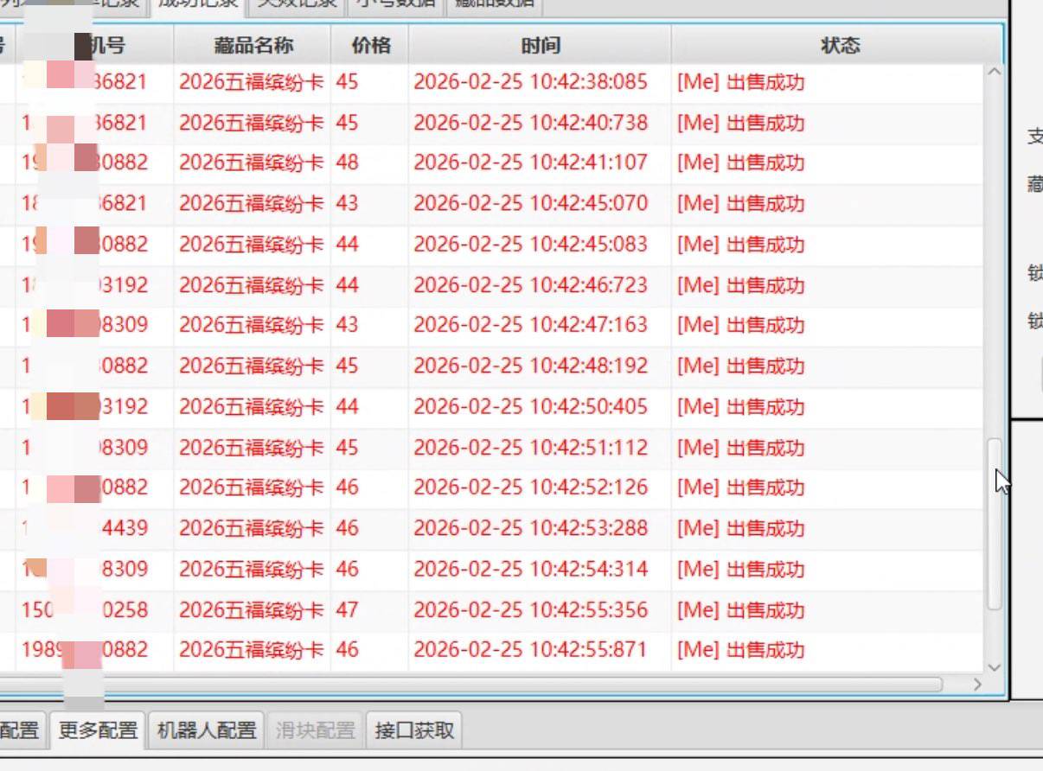Click the scrollbar down arrow icon

point(993,666)
